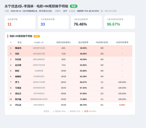Click the 64.29% 送达电联率 value
The image size is (146, 128).
pos(83,76)
